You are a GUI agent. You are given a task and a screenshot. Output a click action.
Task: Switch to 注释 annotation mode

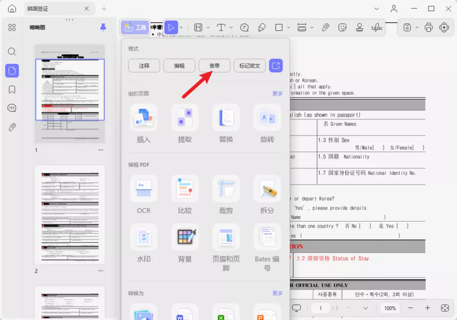[144, 66]
